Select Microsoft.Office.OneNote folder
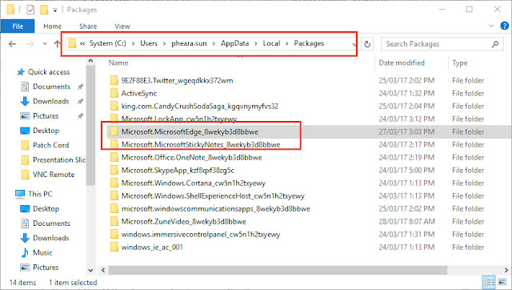Image resolution: width=512 pixels, height=290 pixels. tap(191, 158)
